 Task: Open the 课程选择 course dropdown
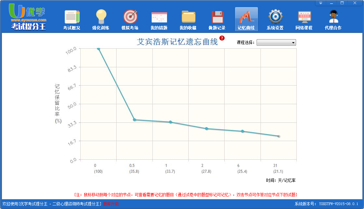[276, 42]
